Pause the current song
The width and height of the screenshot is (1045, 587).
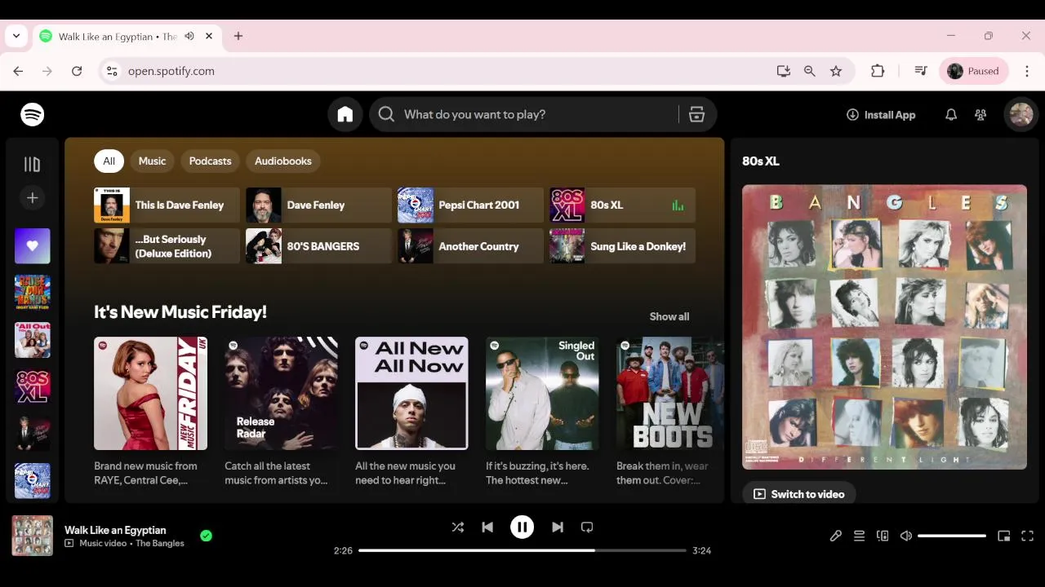tap(522, 527)
